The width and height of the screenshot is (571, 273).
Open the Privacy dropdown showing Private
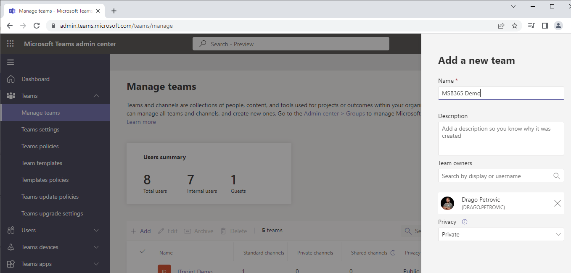[x=501, y=234]
